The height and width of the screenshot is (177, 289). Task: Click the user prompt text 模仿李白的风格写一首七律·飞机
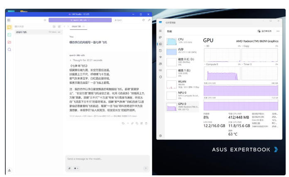pyautogui.click(x=88, y=42)
